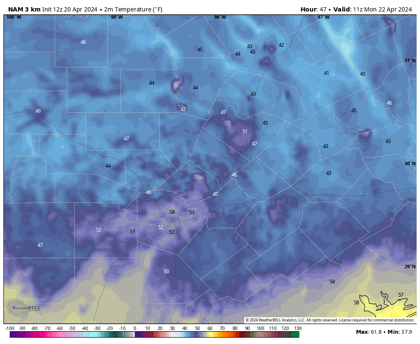Click the 58 degree coastal reading

[x=356, y=303]
